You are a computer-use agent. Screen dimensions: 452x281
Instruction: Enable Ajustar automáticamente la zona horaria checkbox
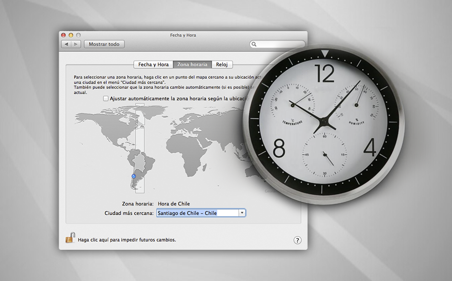click(x=106, y=98)
